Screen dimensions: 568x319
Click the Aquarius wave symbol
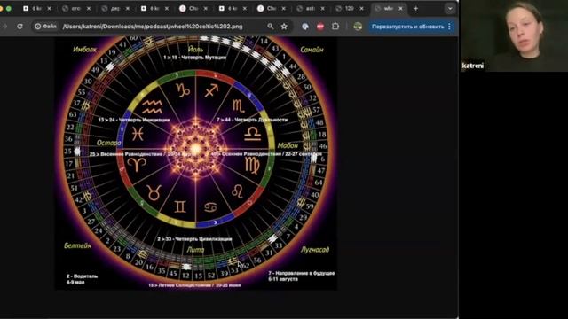click(x=152, y=107)
